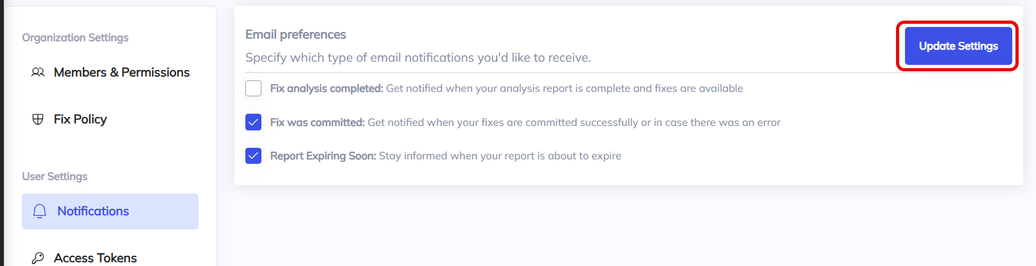
Task: Go to the Fix Policy section
Action: pos(80,120)
